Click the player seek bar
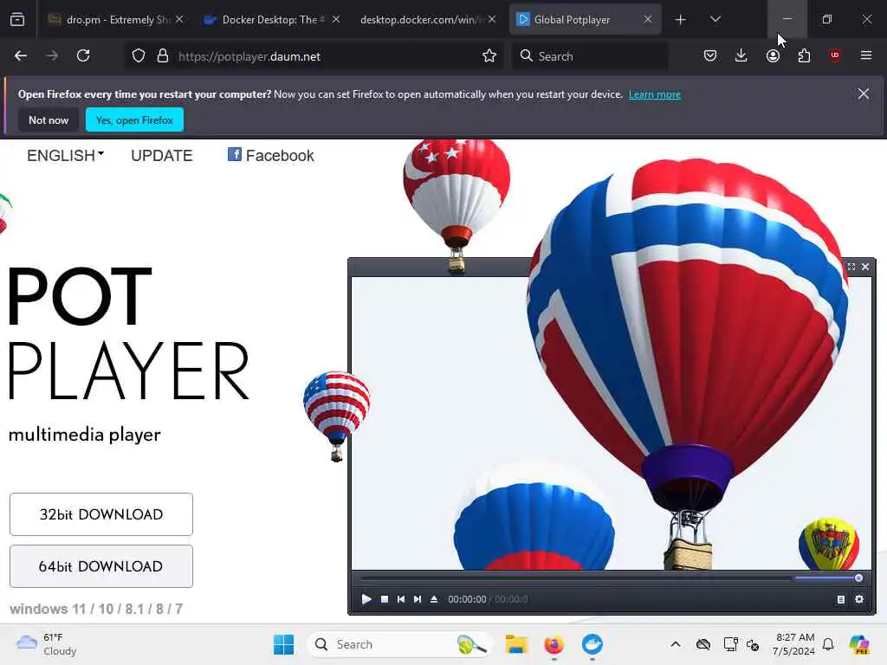Image resolution: width=887 pixels, height=665 pixels. tap(574, 578)
